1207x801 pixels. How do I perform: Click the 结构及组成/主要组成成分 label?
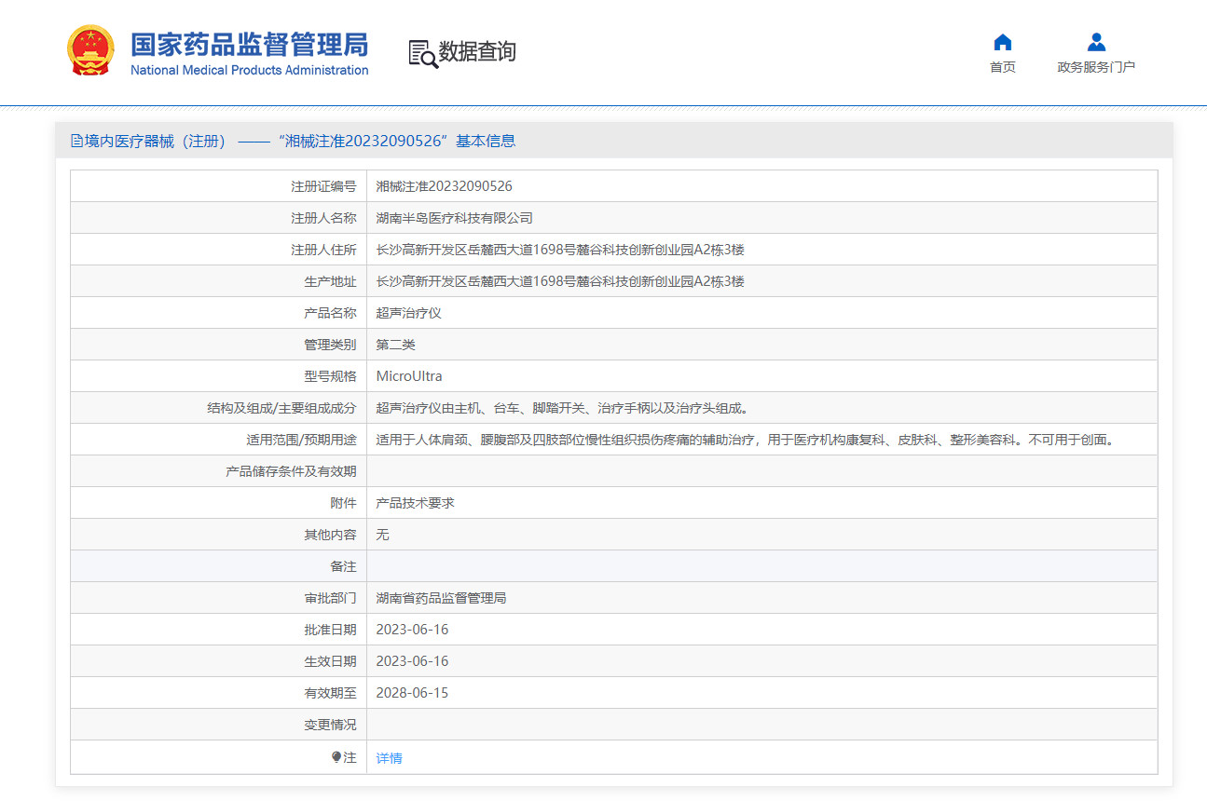(x=281, y=408)
